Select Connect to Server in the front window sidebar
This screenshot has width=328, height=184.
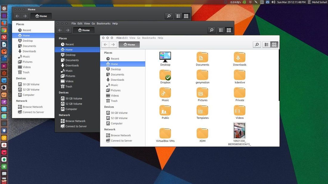click(121, 141)
